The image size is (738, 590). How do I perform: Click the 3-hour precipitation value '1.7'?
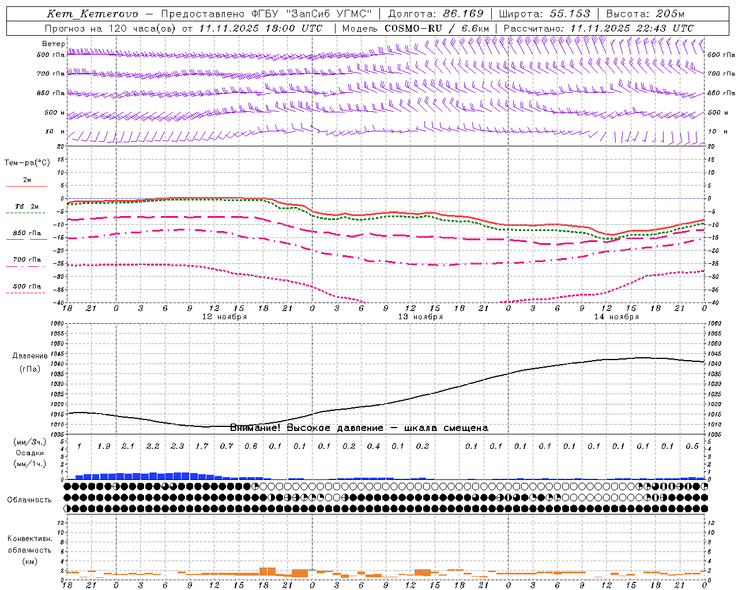202,447
